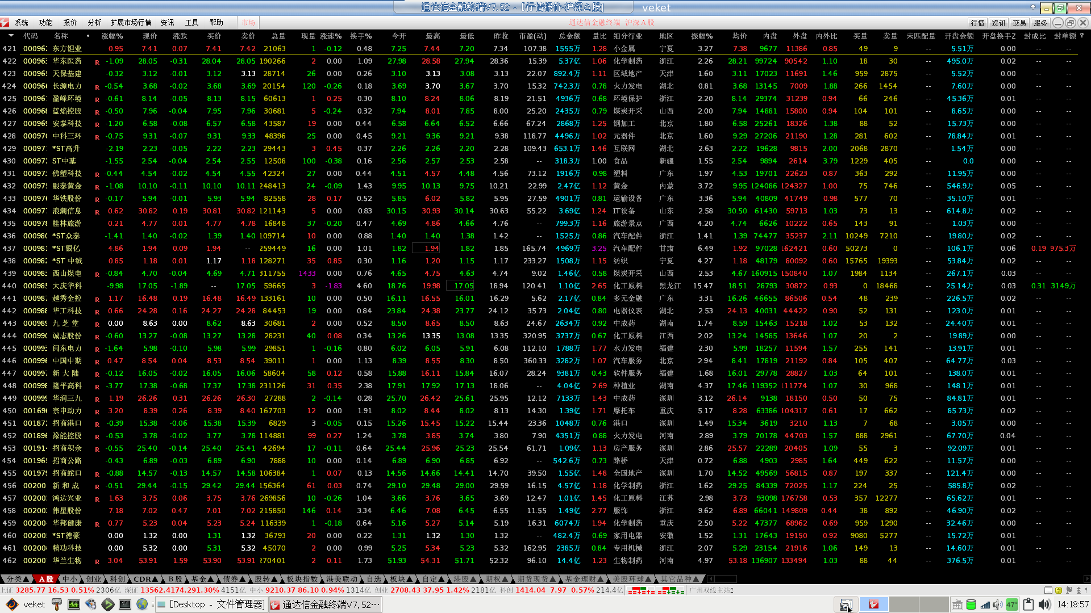Sort by the 总金额 column header
This screenshot has height=613, width=1091.
(570, 36)
